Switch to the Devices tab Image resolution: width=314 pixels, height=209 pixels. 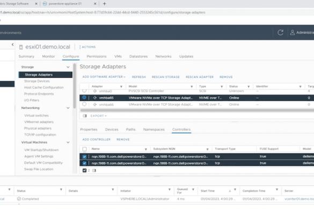coord(112,130)
